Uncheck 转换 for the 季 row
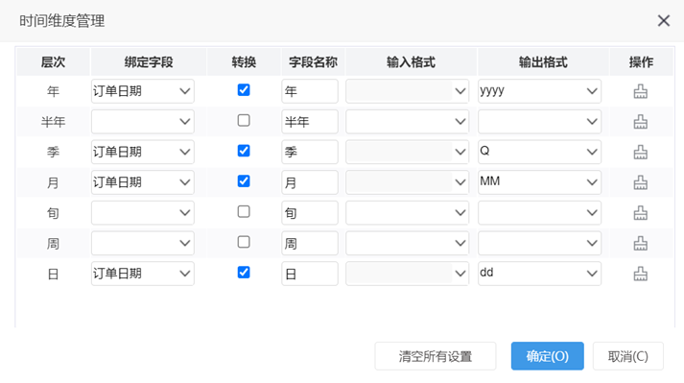Image resolution: width=684 pixels, height=383 pixels. click(x=244, y=151)
